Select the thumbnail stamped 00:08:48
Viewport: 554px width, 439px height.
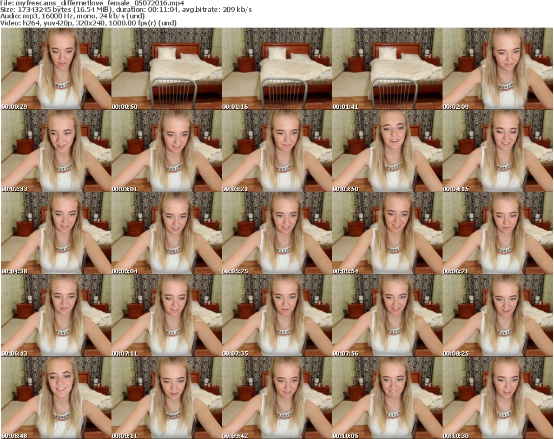[x=56, y=398]
